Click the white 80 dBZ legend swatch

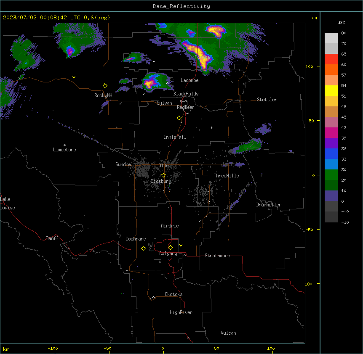pos(331,38)
